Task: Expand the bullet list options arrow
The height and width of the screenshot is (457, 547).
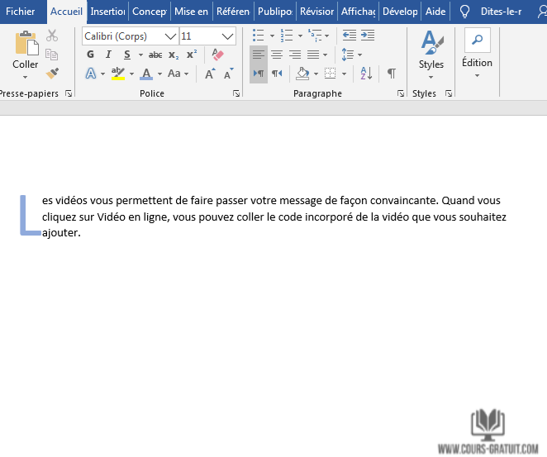Action: click(272, 36)
